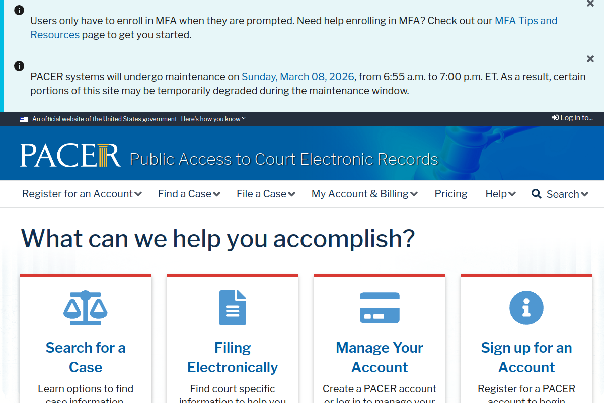
Task: Open the Help menu
Action: point(501,194)
